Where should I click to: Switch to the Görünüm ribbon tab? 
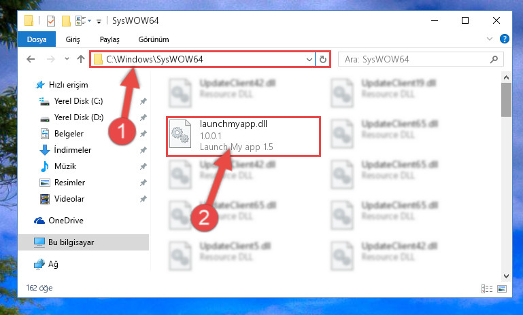[x=154, y=39]
